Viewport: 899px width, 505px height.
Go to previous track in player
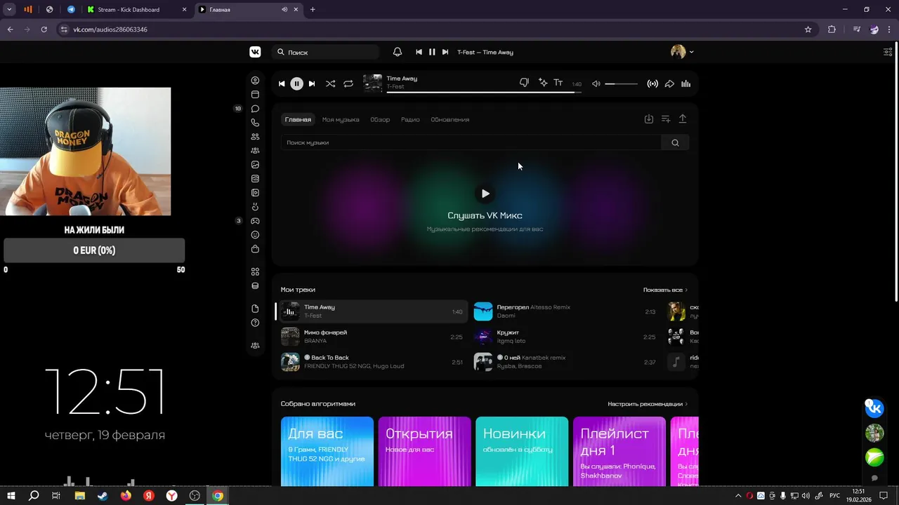[282, 83]
